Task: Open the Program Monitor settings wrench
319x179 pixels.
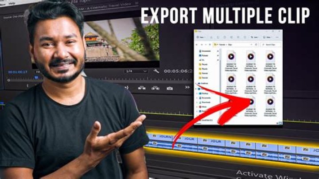Action: pyautogui.click(x=156, y=71)
